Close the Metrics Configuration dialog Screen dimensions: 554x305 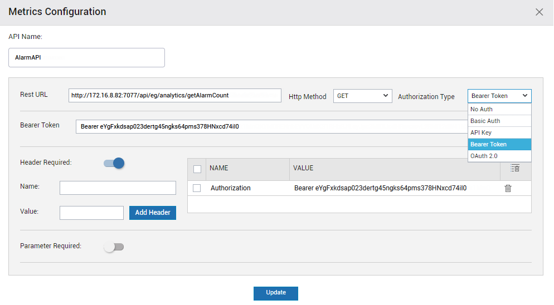click(539, 12)
